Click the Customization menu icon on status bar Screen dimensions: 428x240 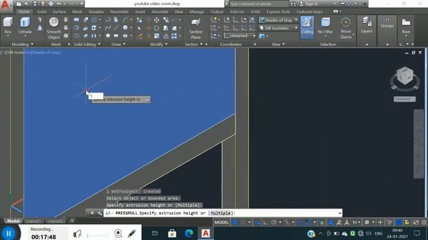pyautogui.click(x=424, y=222)
